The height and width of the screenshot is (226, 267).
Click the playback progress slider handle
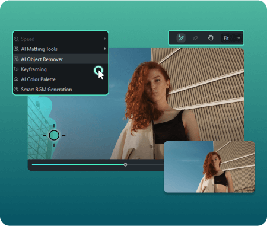pyautogui.click(x=125, y=165)
